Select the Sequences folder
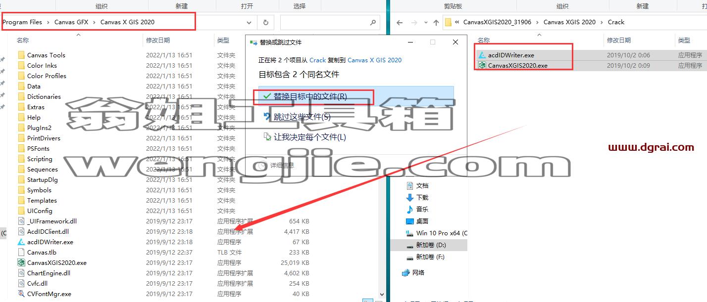707x302 pixels. coord(43,169)
